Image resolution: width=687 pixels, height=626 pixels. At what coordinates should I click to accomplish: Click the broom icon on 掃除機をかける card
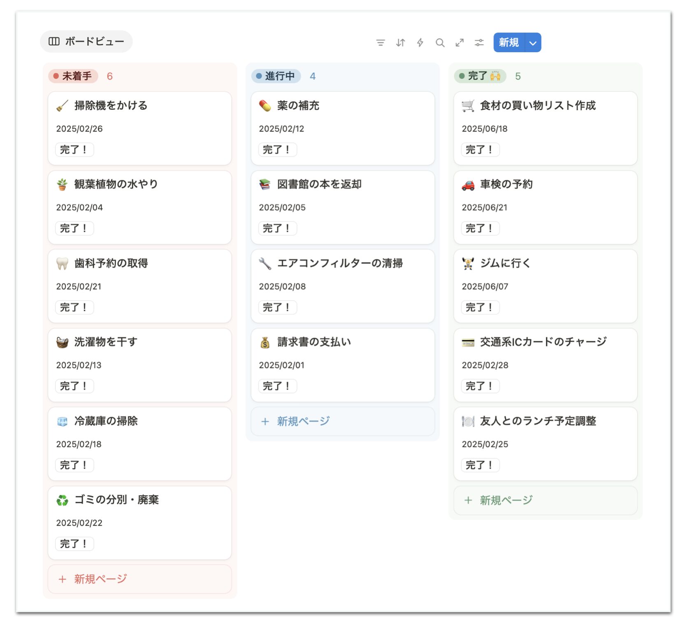point(62,106)
